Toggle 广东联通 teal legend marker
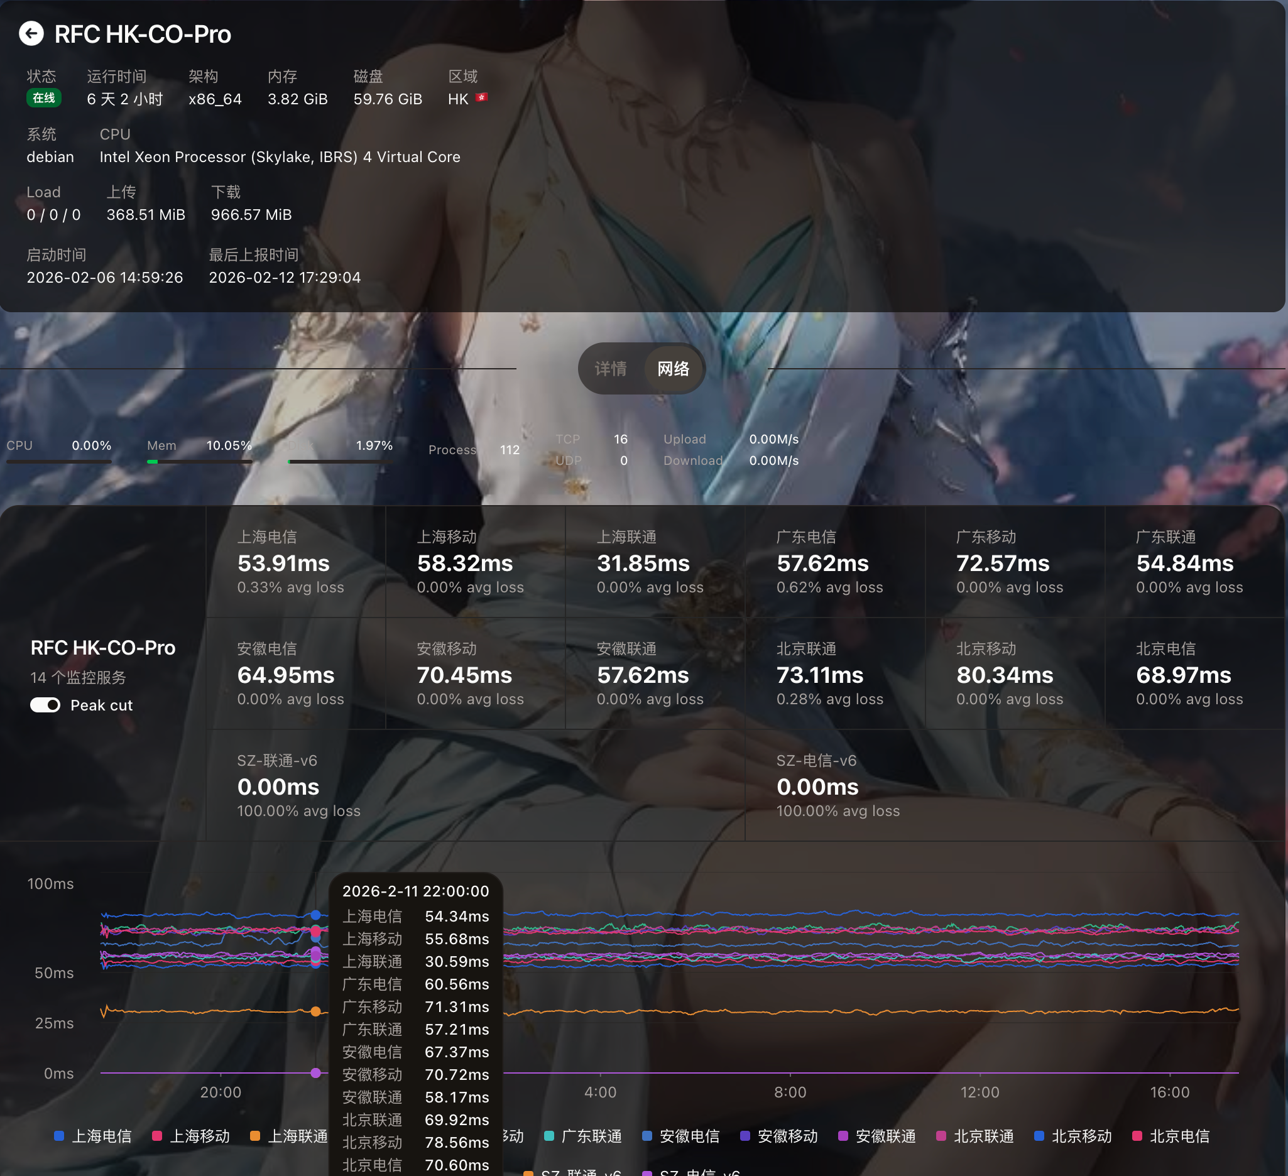The width and height of the screenshot is (1288, 1176). pyautogui.click(x=548, y=1136)
